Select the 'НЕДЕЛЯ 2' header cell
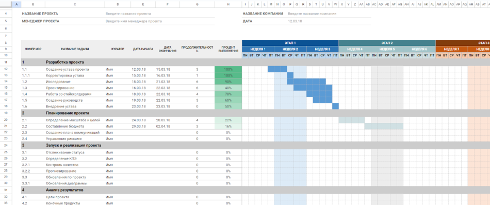 [x=290, y=49]
